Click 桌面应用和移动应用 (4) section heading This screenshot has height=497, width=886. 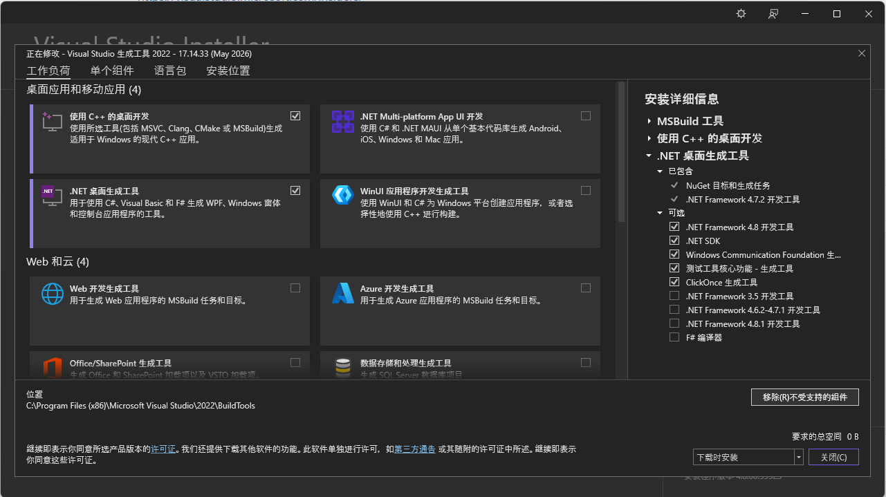click(x=84, y=90)
